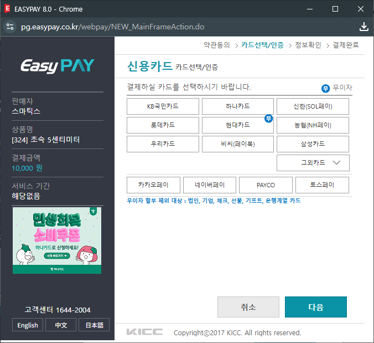Image resolution: width=374 pixels, height=343 pixels.
Task: Click the 신용카드 heading
Action: tap(150, 66)
